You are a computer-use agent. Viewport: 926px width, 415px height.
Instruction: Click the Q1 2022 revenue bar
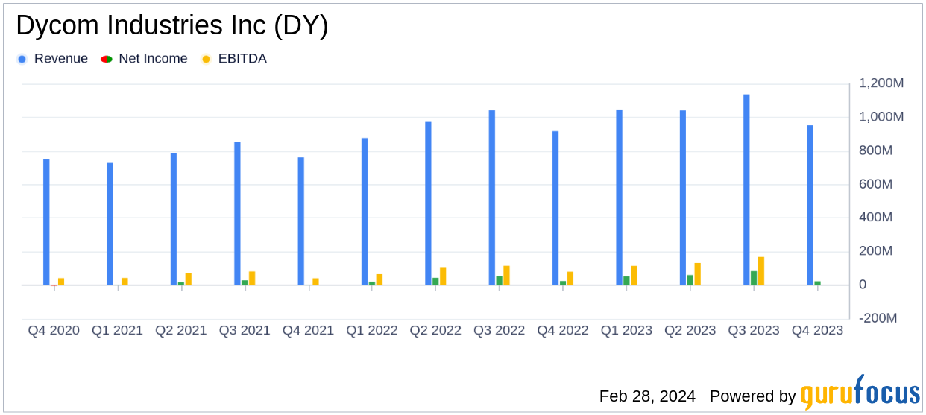[365, 212]
